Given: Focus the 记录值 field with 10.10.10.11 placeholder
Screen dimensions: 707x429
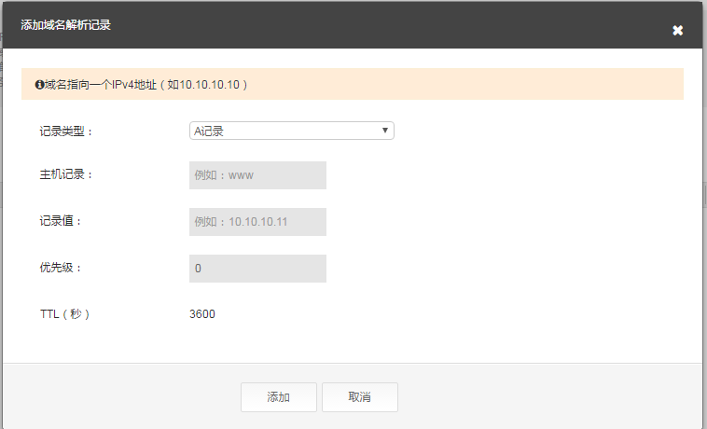Looking at the screenshot, I should 258,222.
